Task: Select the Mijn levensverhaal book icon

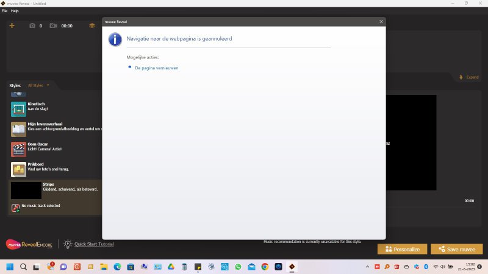Action: click(x=18, y=129)
